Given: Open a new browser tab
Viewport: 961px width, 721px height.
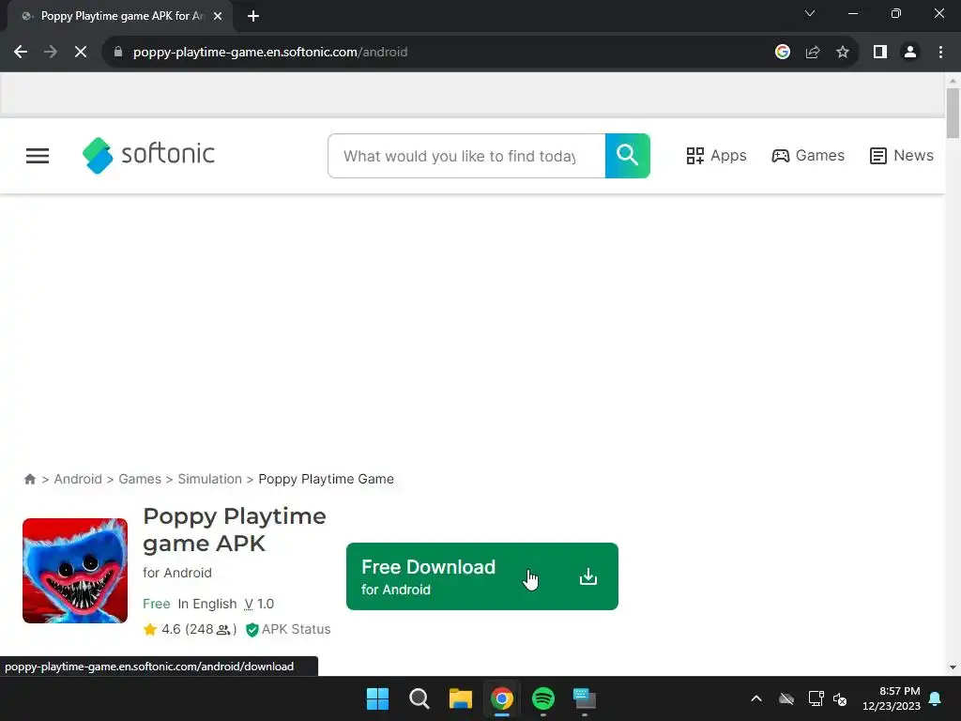Looking at the screenshot, I should pos(253,17).
